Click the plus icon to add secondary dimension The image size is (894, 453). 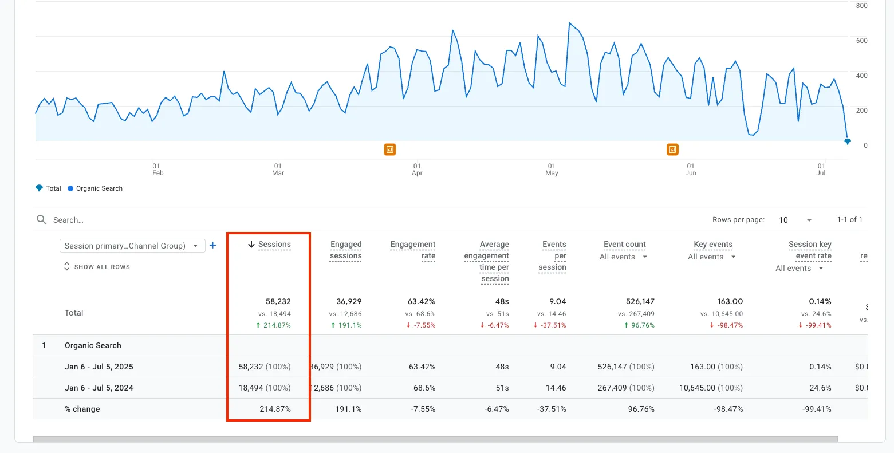(212, 245)
